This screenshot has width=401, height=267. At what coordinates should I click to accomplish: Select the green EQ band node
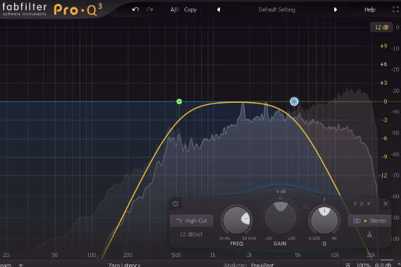(179, 101)
